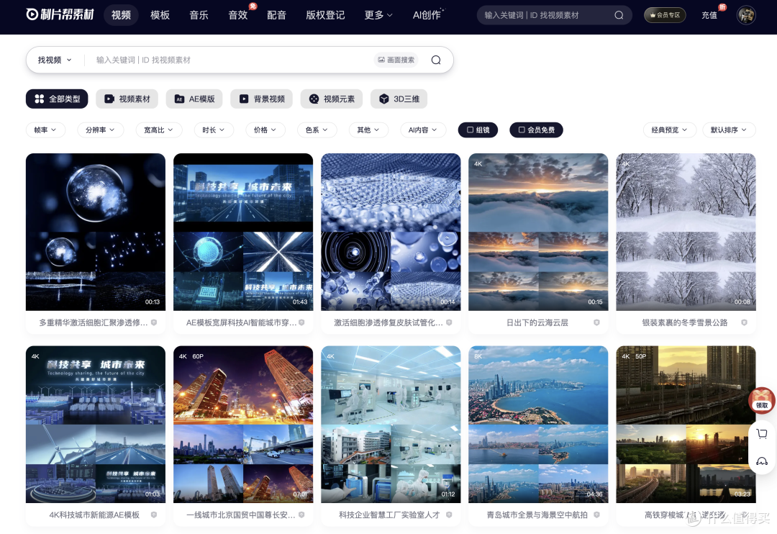Expand the 宽高比 filter dropdown
This screenshot has height=534, width=777.
(x=158, y=130)
